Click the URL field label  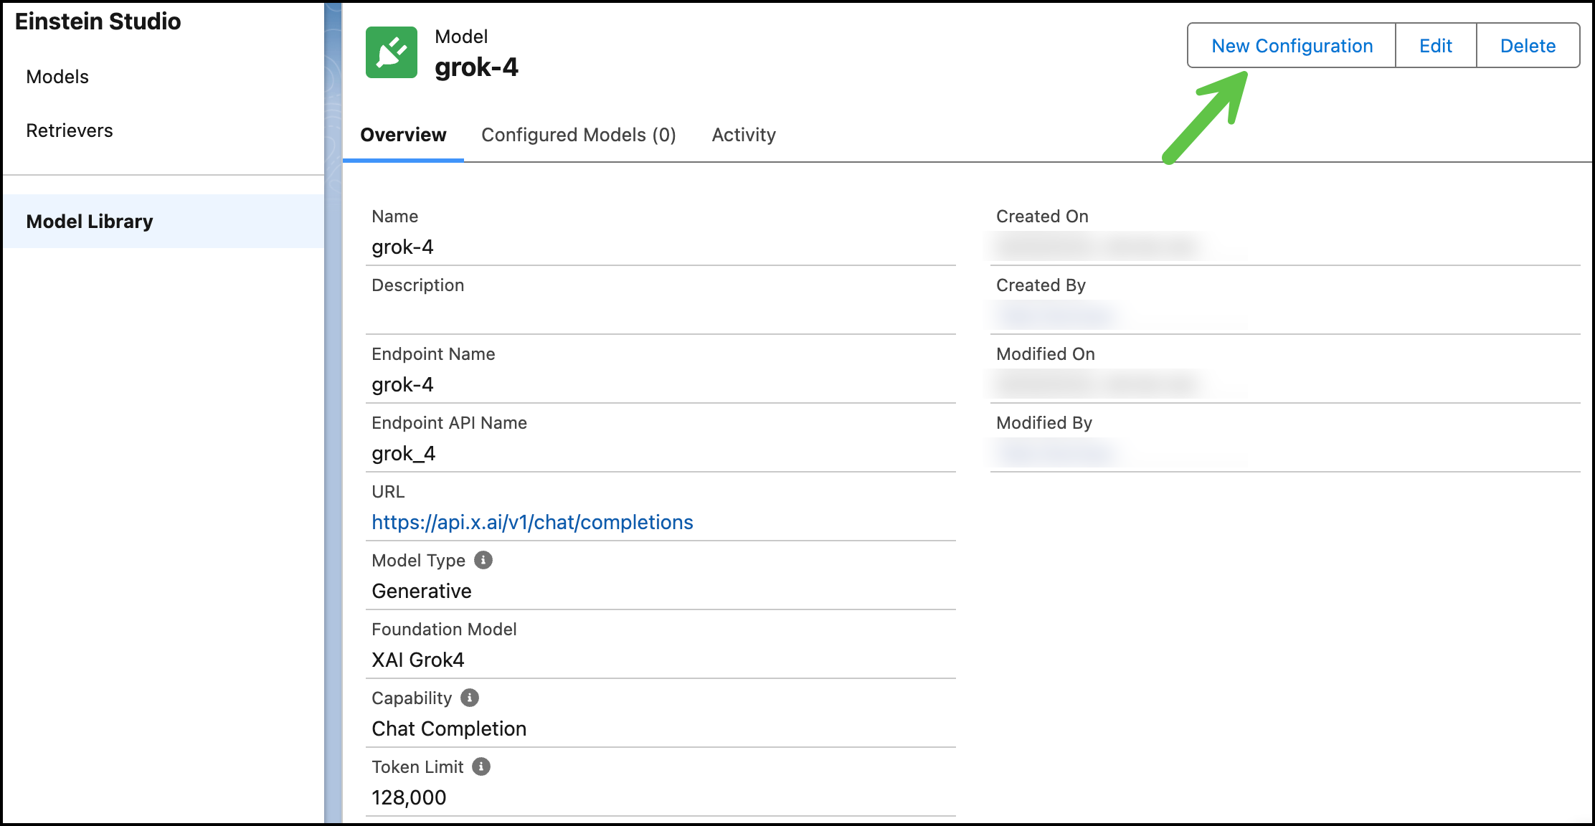388,492
